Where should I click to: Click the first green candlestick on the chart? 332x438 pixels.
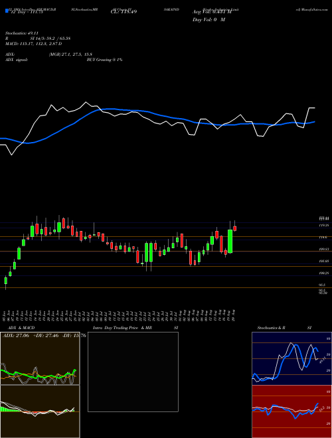pos(5,281)
